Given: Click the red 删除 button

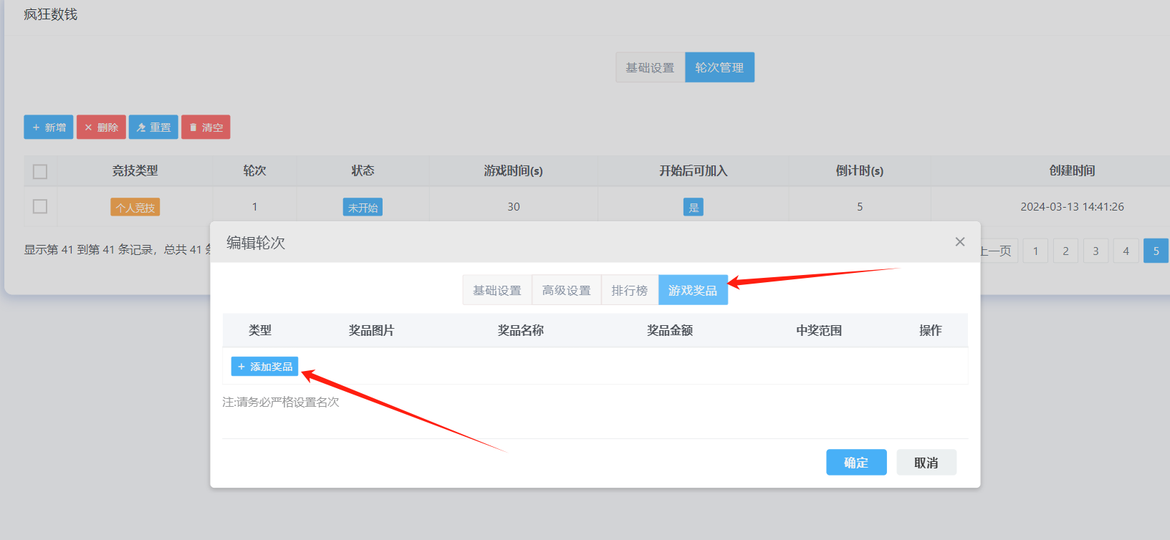Looking at the screenshot, I should [x=101, y=127].
